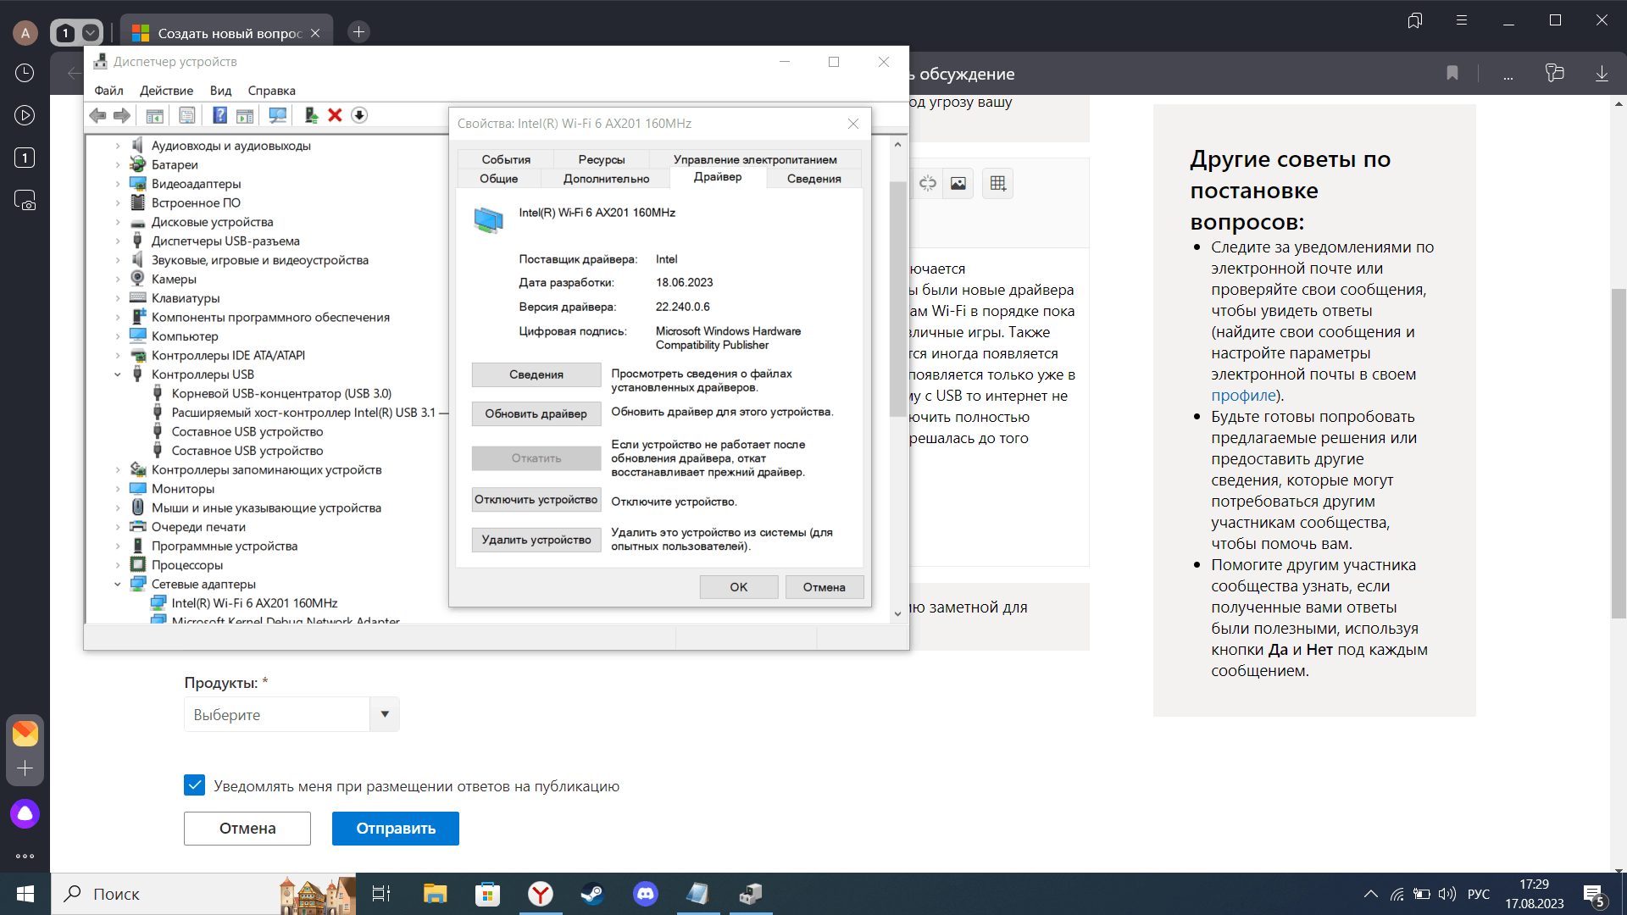Click Обновить драйвер button
Screen dimensions: 1627x915
point(536,414)
